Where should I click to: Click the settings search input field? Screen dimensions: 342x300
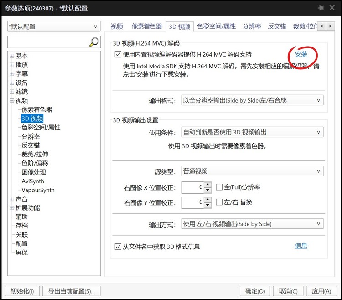click(x=47, y=42)
